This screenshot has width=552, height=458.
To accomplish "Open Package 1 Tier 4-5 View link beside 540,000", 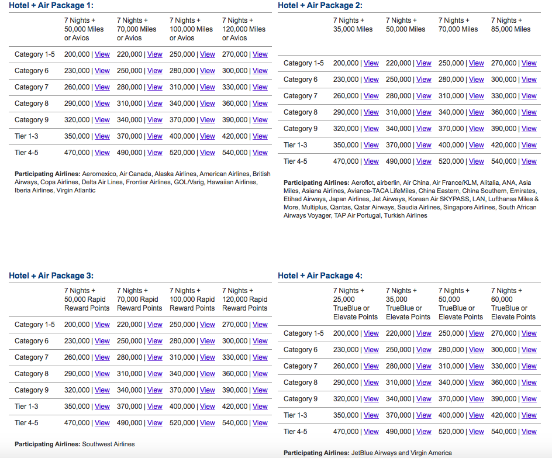I will 260,153.
